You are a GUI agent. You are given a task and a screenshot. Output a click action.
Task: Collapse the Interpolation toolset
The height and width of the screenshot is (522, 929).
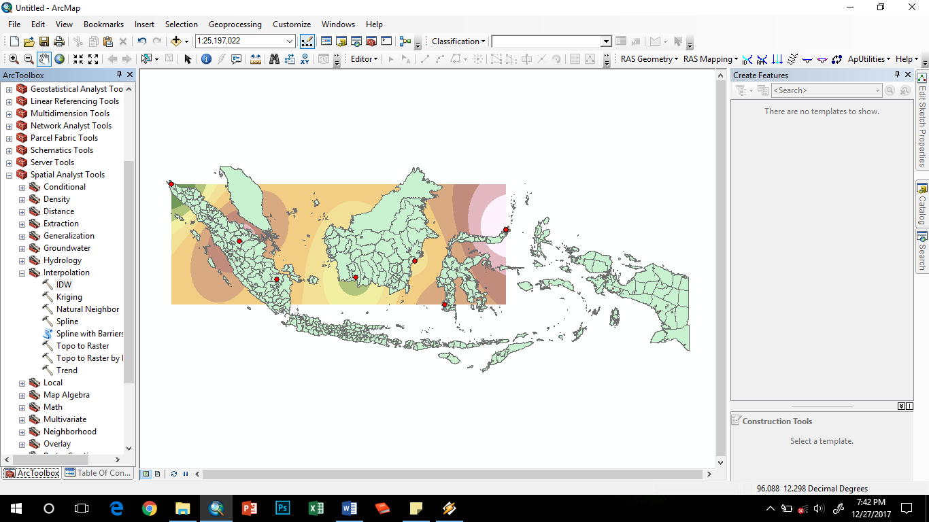coord(21,272)
